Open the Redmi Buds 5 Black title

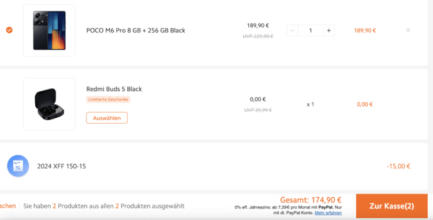(x=114, y=89)
